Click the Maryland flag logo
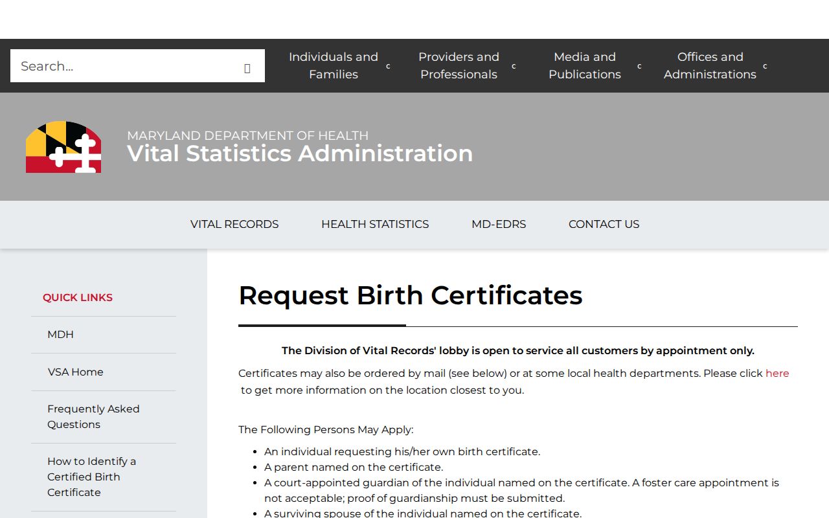This screenshot has height=518, width=829. [63, 147]
